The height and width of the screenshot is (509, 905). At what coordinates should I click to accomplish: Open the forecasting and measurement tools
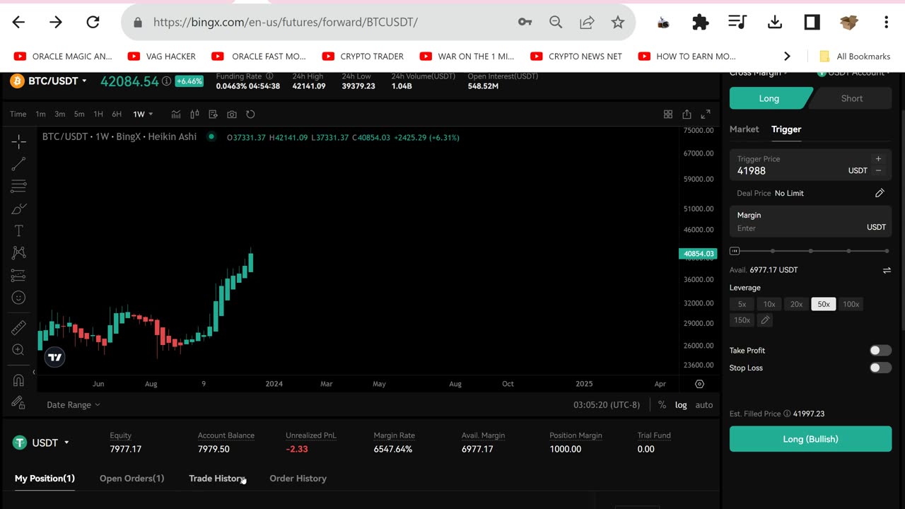coord(19,276)
